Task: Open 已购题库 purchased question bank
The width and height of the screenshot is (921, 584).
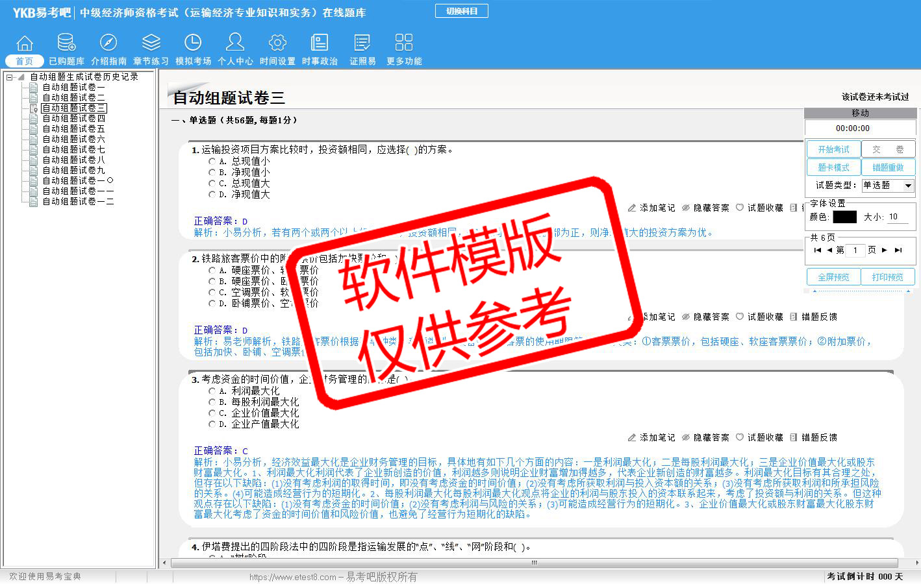Action: [66, 43]
